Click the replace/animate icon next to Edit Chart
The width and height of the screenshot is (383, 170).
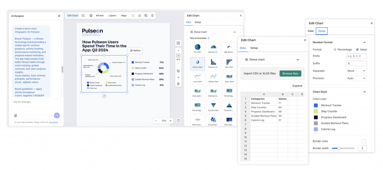coord(83,16)
